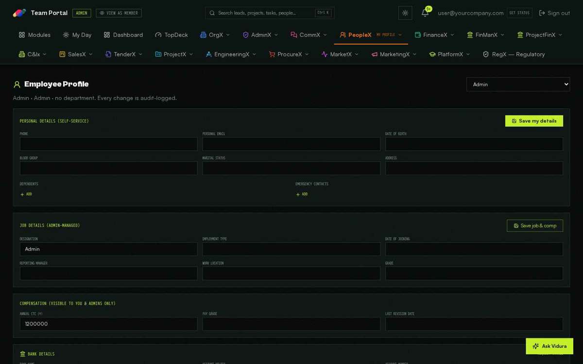Click the OrgX building icon
583x364 pixels.
[x=203, y=35]
